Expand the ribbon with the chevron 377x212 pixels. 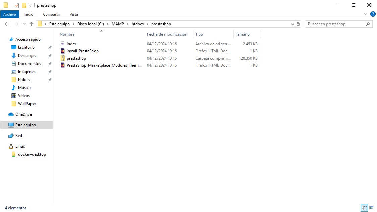(x=366, y=14)
